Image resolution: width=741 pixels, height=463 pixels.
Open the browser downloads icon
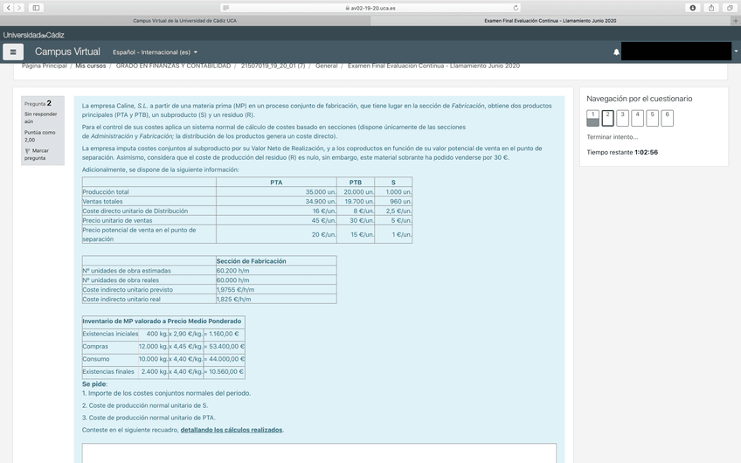pos(693,8)
